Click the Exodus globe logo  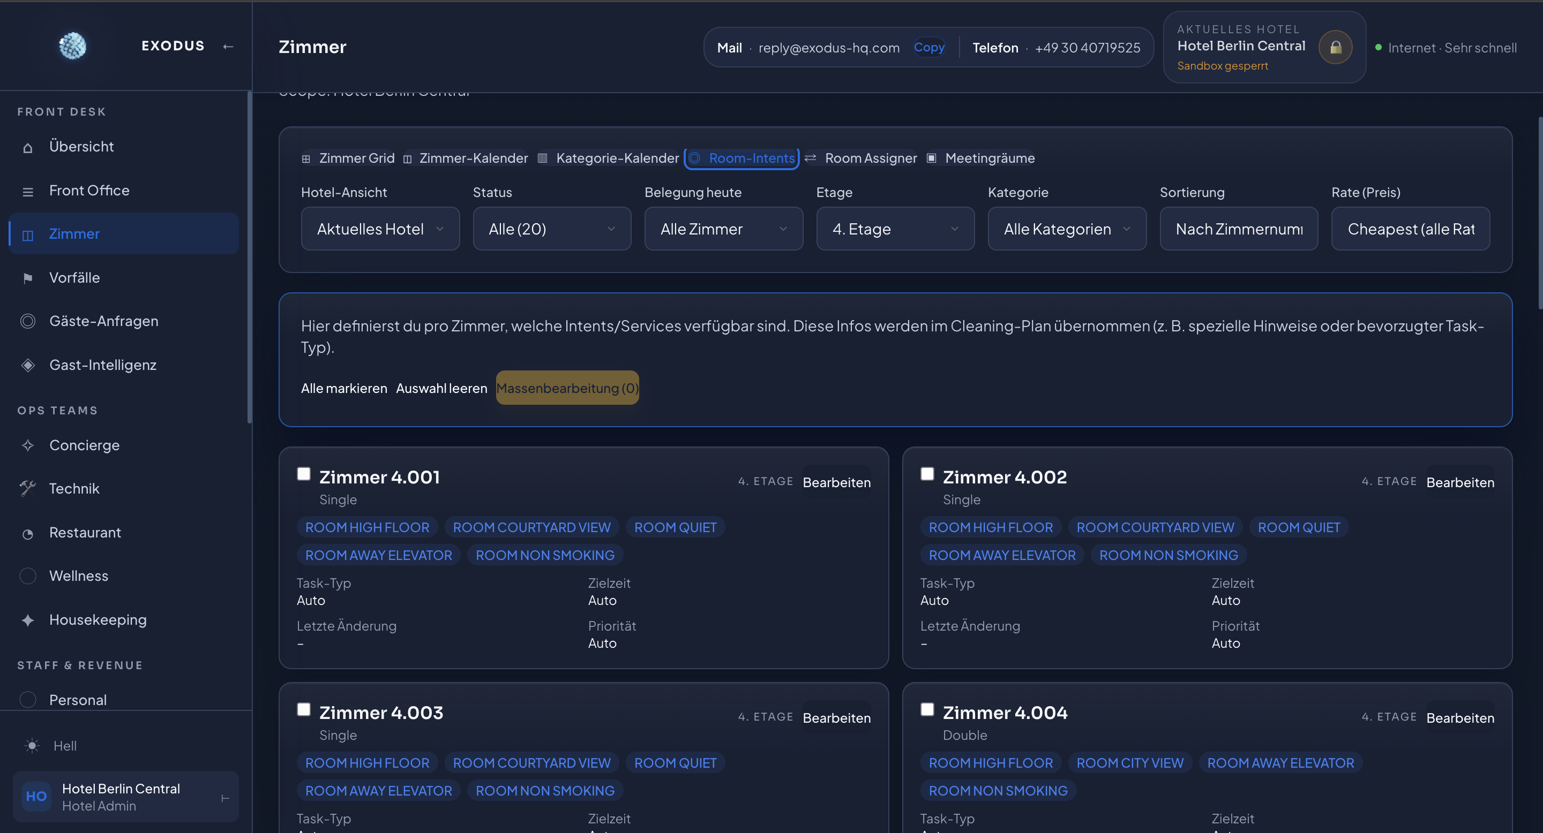point(72,46)
